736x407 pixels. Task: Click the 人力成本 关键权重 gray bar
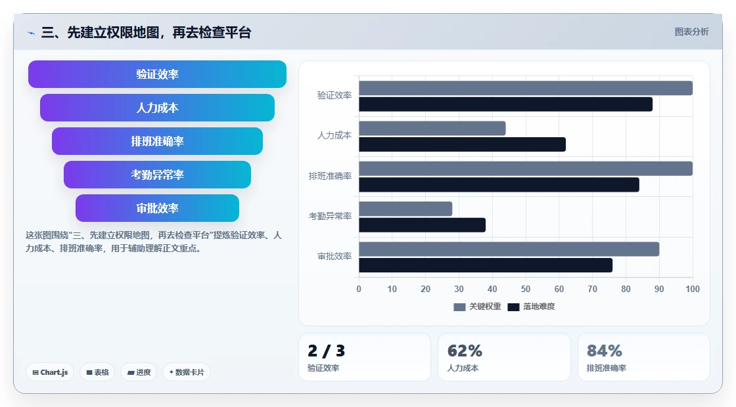(432, 129)
